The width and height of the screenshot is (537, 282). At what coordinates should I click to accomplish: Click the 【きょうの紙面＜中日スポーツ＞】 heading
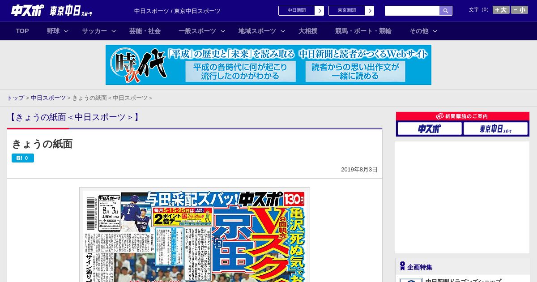74,117
